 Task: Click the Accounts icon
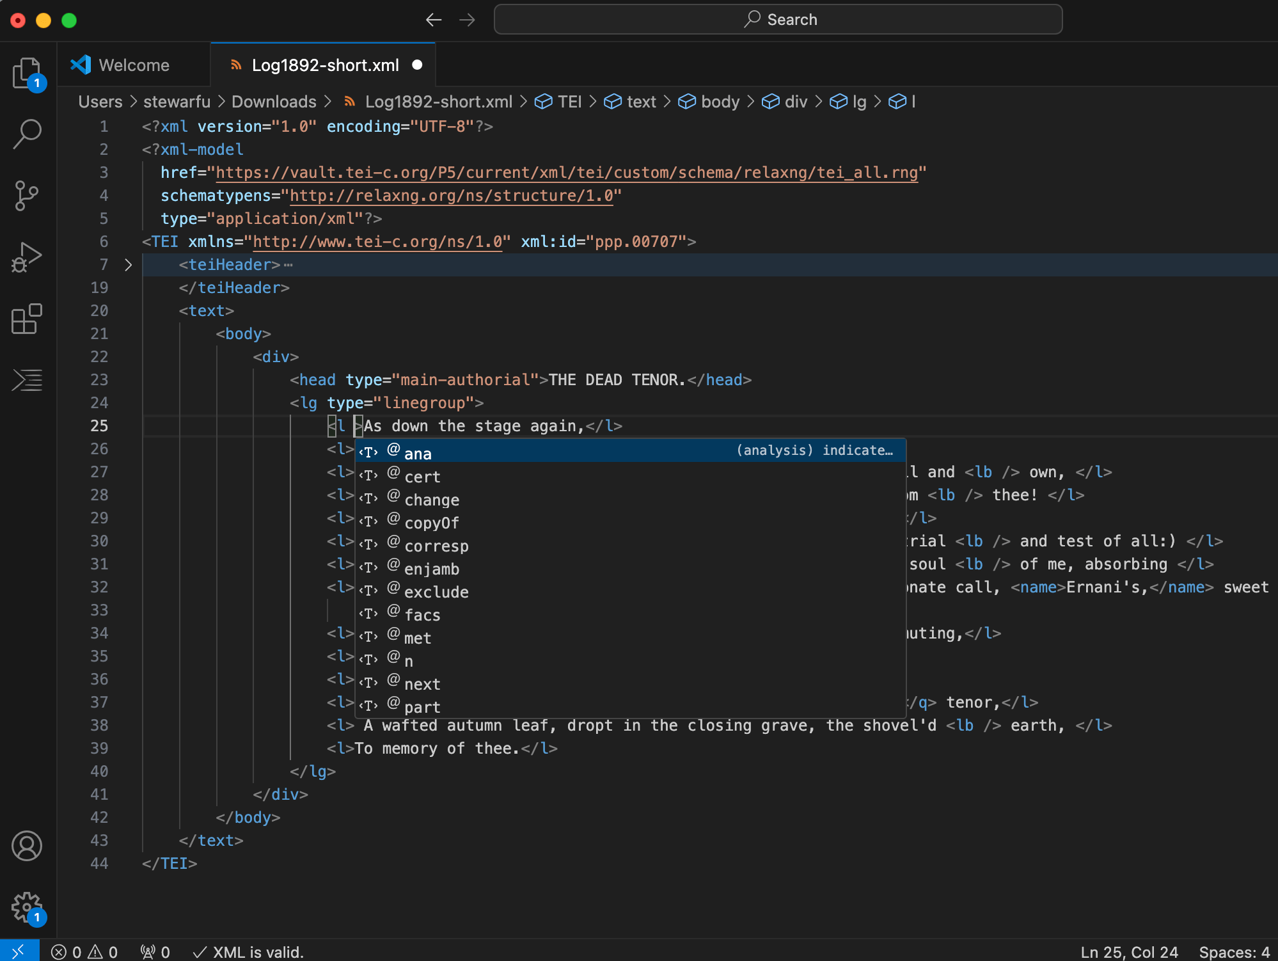[x=27, y=846]
